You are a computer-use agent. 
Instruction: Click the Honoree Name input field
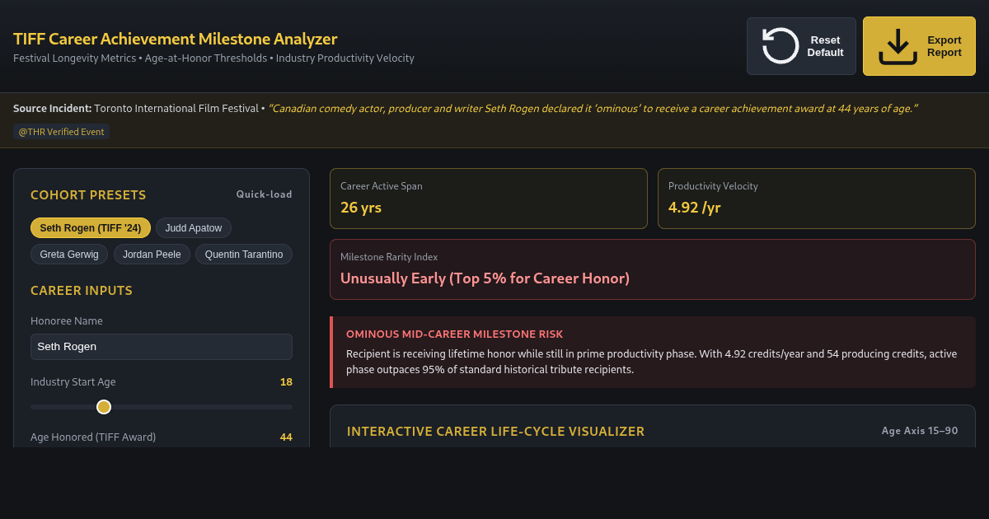(162, 347)
